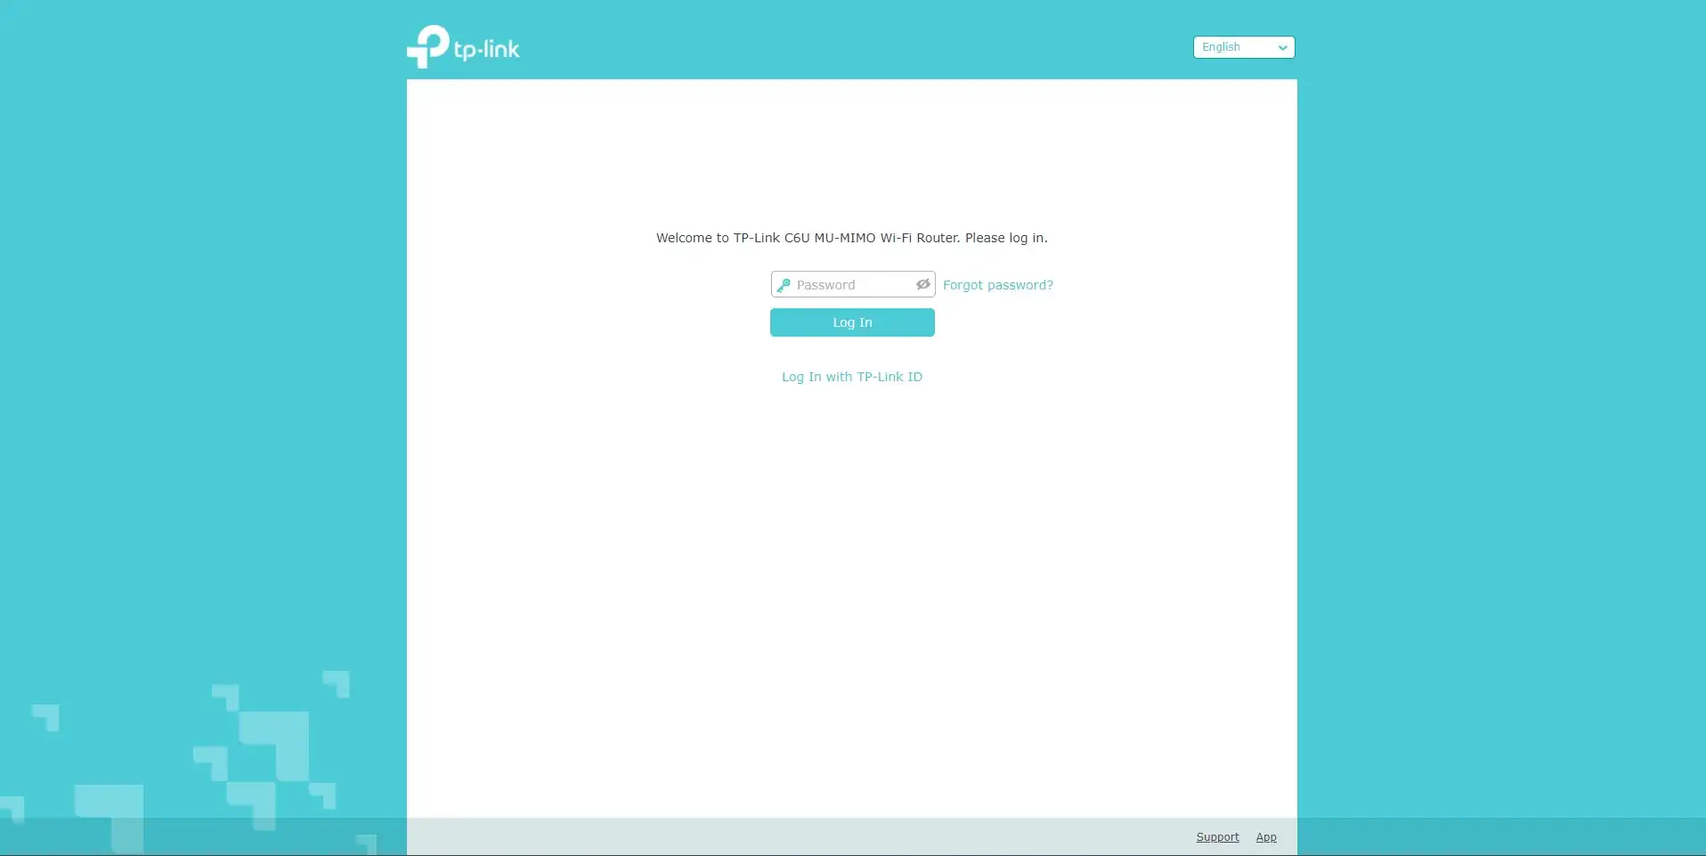Click the 'Please log in' text
Screen dimensions: 1706x856
coord(1005,238)
